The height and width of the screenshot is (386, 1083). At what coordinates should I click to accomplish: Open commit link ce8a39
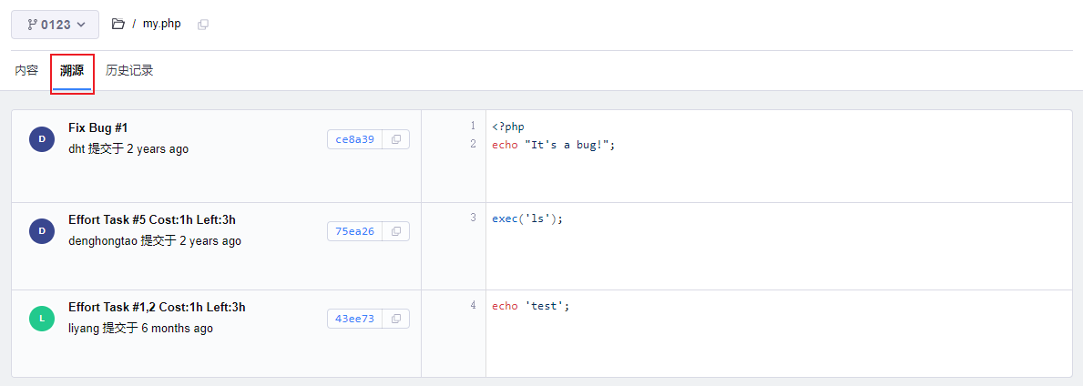point(355,139)
